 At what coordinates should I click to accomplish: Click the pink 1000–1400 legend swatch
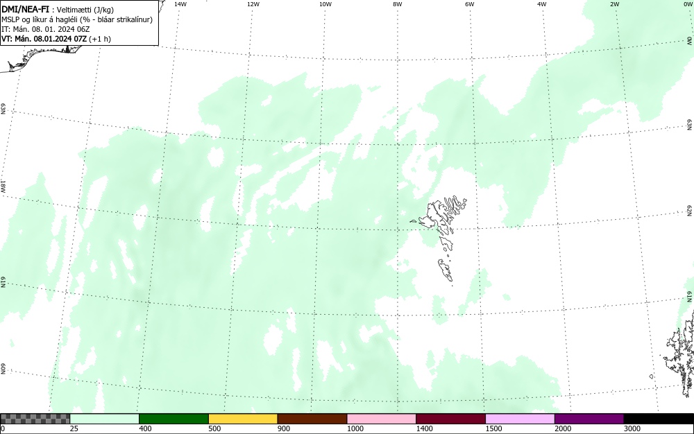click(x=382, y=419)
